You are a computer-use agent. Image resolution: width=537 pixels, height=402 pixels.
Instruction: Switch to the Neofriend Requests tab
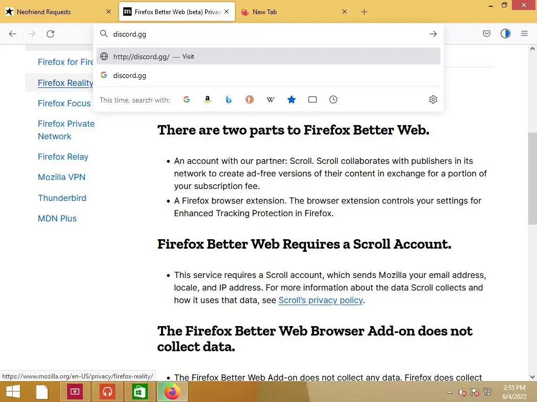pos(59,12)
